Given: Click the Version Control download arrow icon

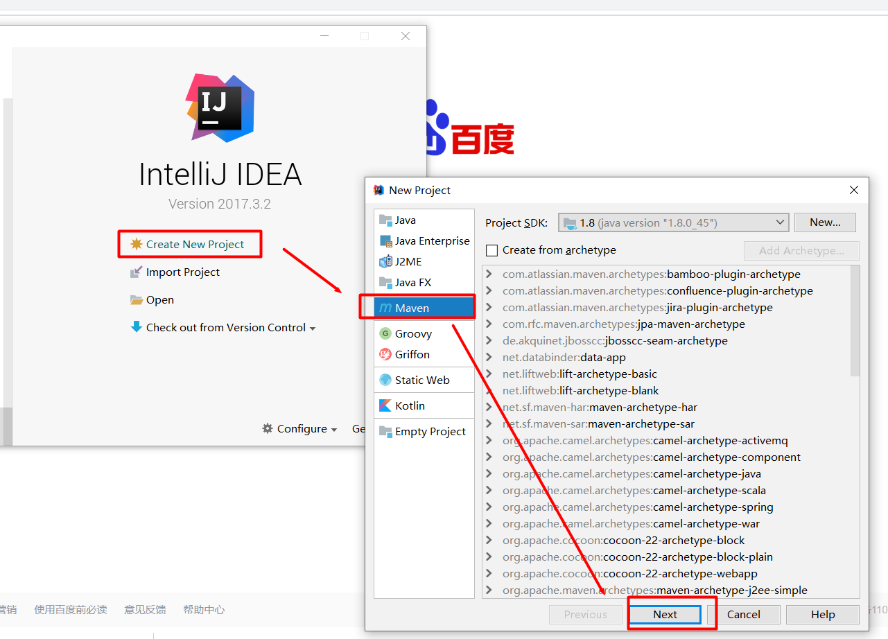Looking at the screenshot, I should (136, 327).
